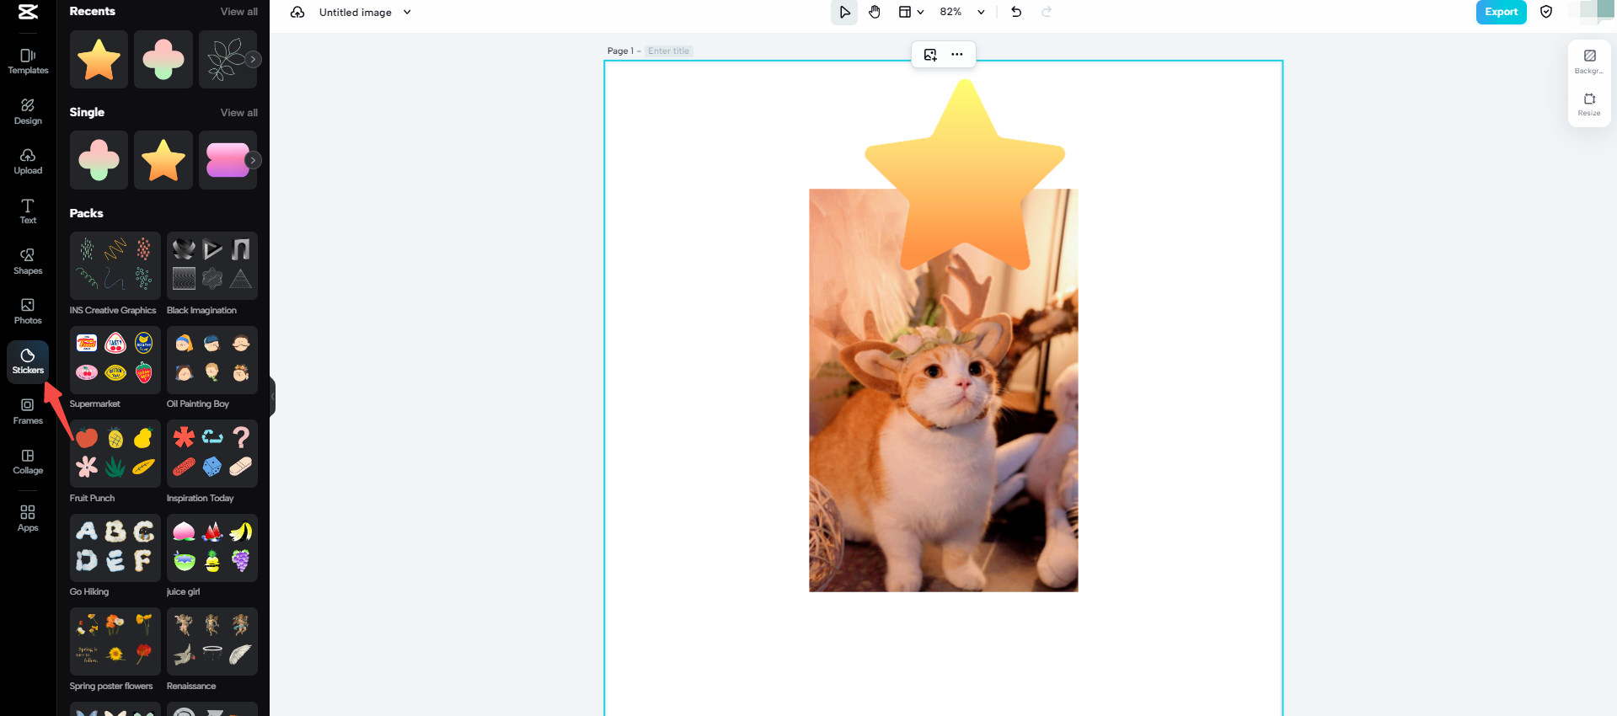Select the clover sticker in Single
Image resolution: width=1617 pixels, height=716 pixels.
pos(99,160)
